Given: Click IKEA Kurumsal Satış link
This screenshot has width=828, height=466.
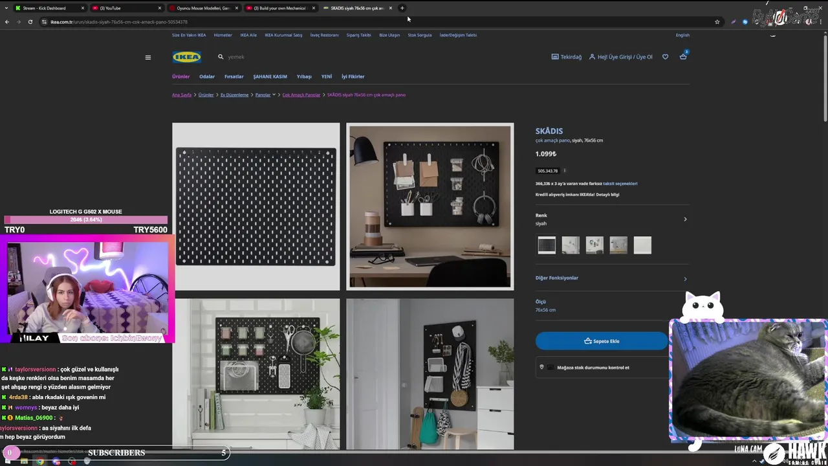Looking at the screenshot, I should tap(283, 35).
